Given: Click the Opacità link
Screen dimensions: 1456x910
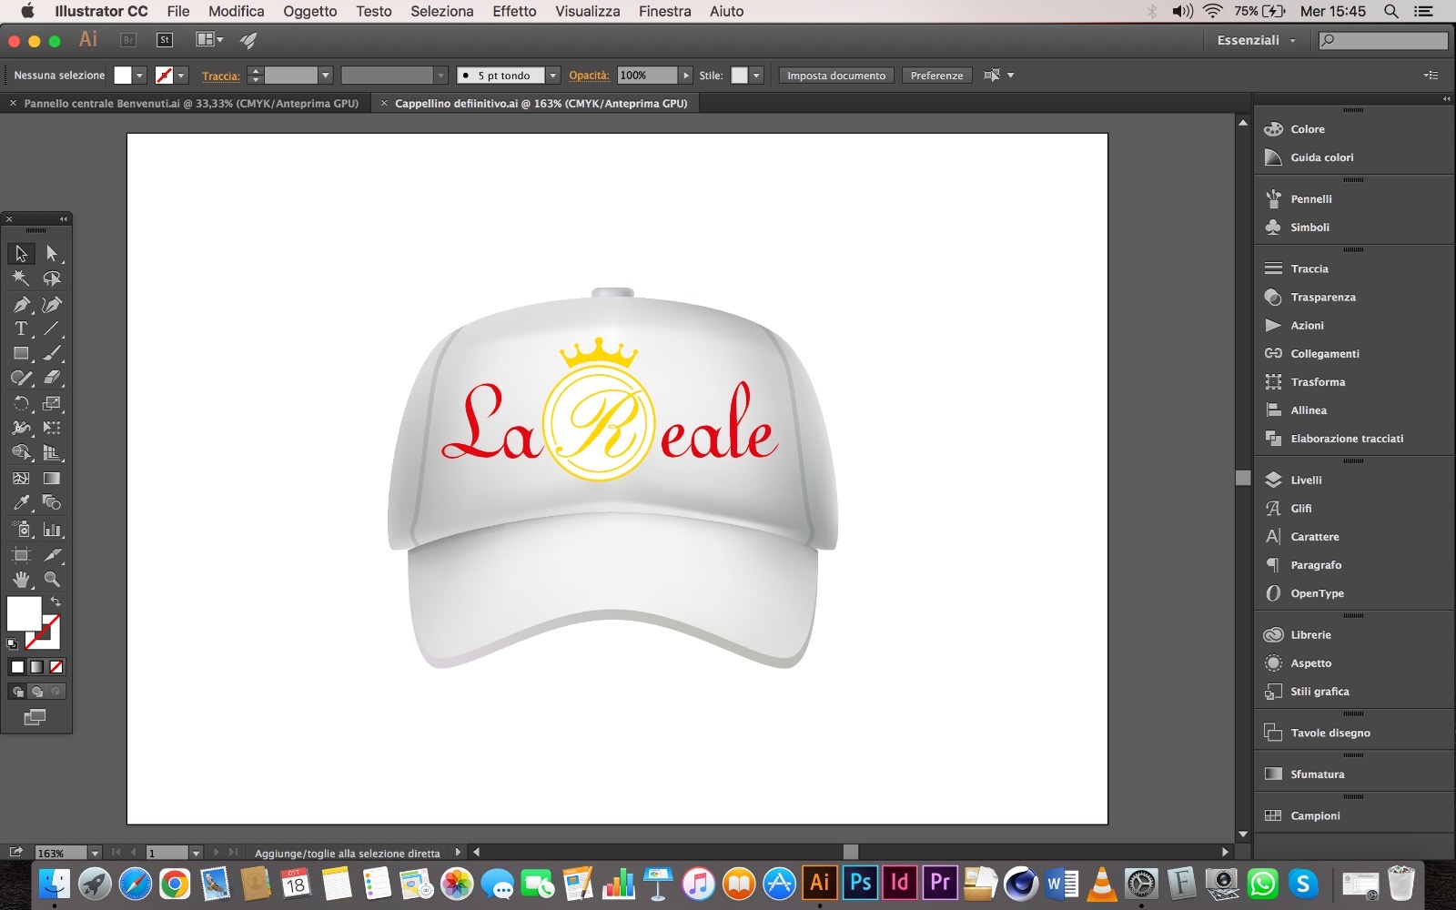Looking at the screenshot, I should (589, 76).
